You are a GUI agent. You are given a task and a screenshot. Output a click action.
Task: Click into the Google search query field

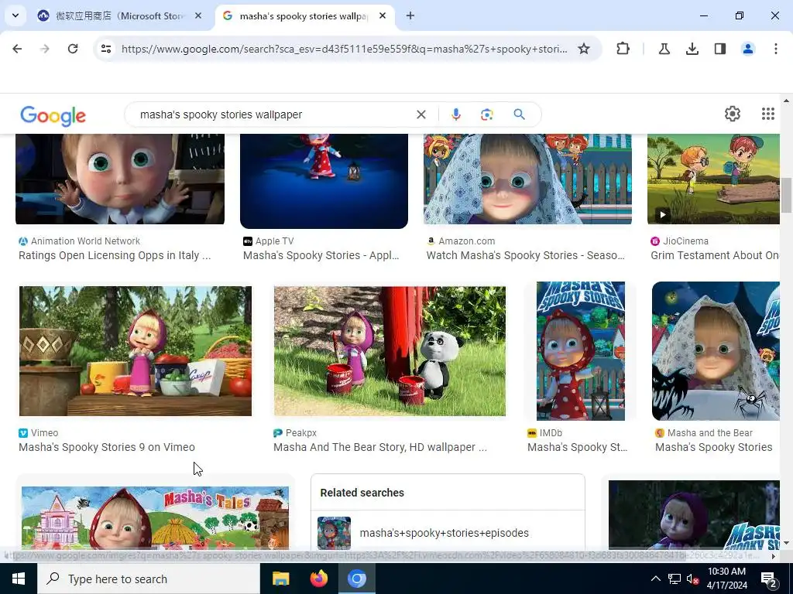click(x=273, y=114)
